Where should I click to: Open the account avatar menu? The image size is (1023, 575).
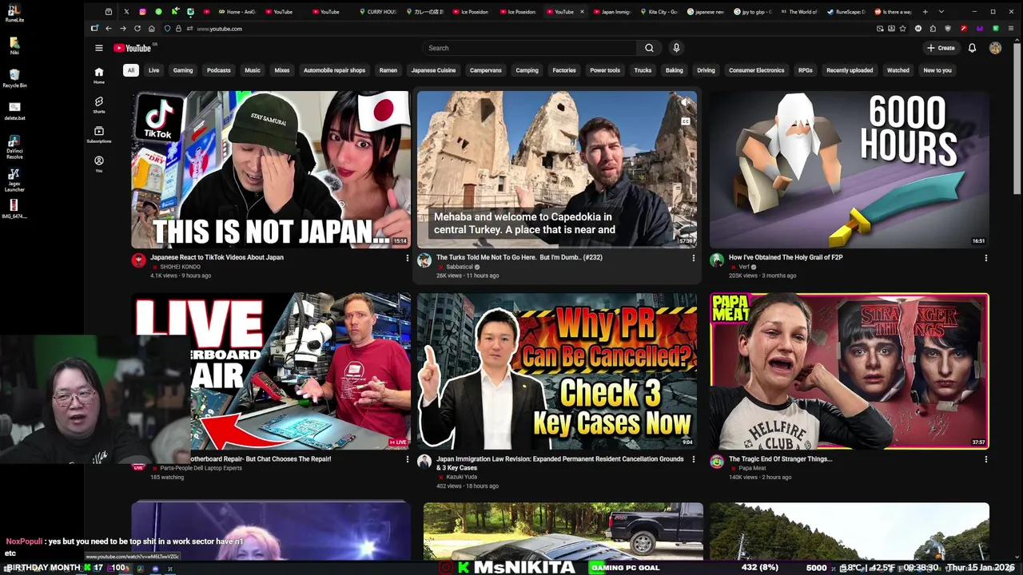click(995, 48)
